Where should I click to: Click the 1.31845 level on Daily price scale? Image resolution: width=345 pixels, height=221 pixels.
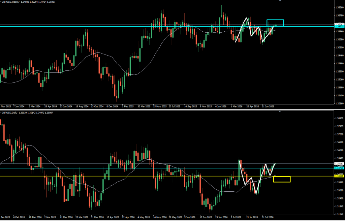pos(340,206)
